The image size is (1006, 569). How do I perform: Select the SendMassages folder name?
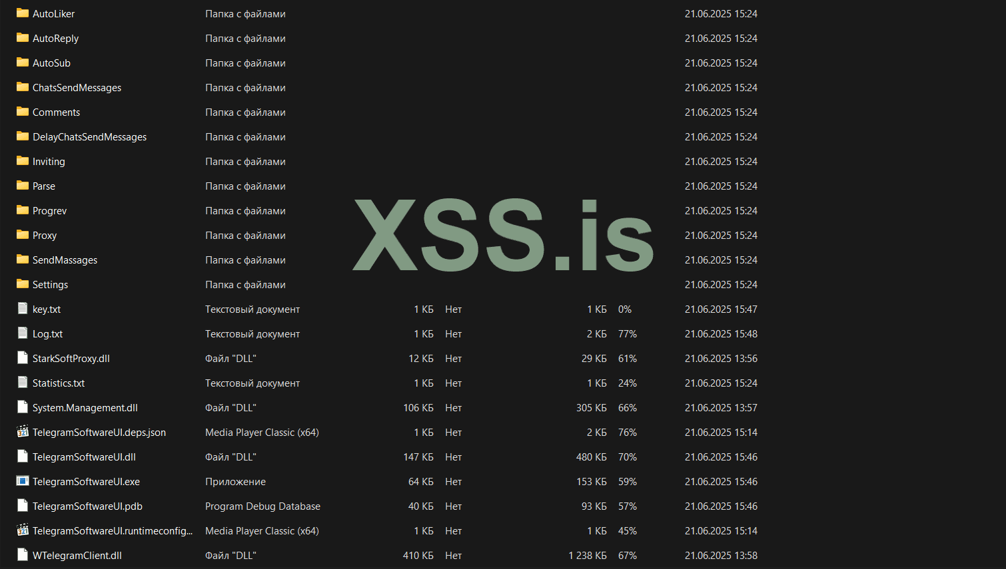click(x=65, y=260)
